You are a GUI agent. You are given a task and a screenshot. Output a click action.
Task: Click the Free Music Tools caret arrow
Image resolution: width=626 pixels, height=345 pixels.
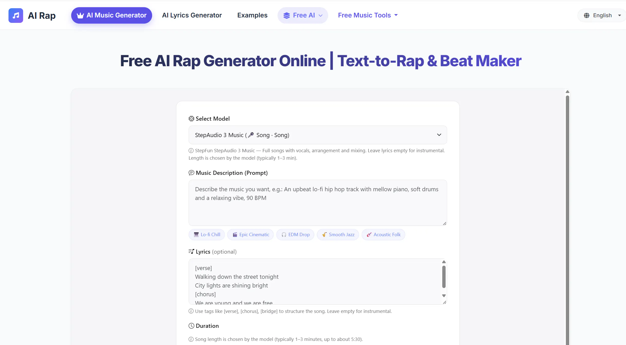point(396,15)
